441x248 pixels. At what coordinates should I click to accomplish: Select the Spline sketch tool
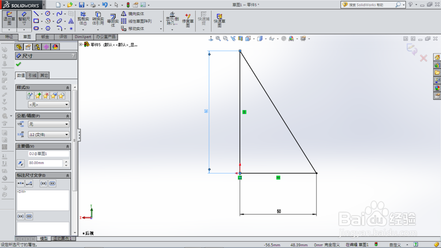tap(60, 14)
